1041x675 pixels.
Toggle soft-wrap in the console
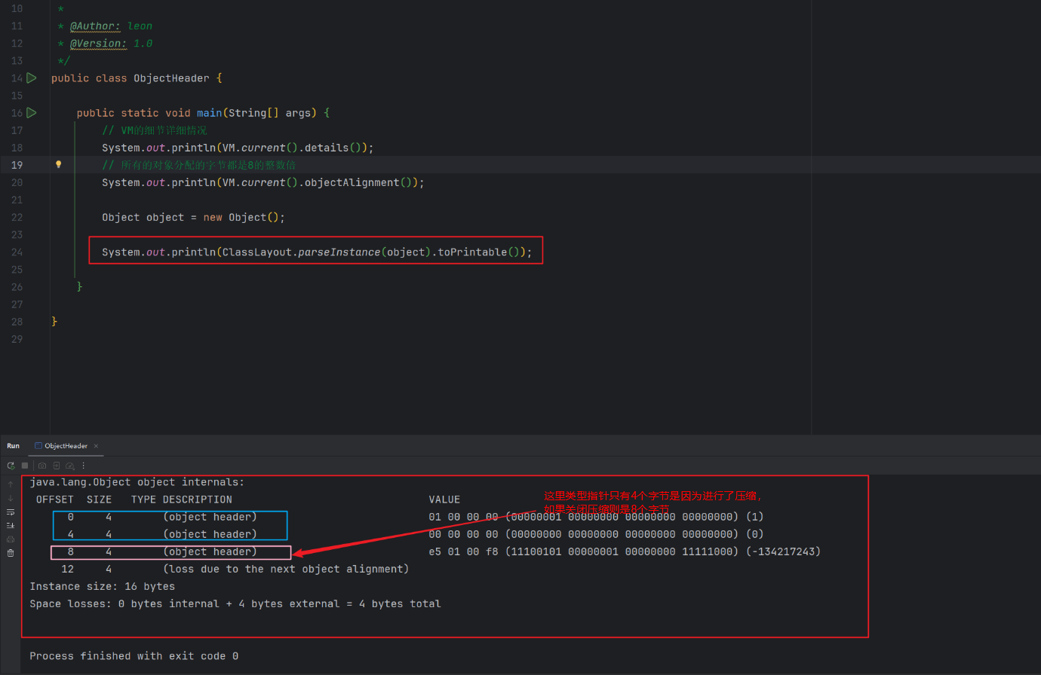(11, 512)
